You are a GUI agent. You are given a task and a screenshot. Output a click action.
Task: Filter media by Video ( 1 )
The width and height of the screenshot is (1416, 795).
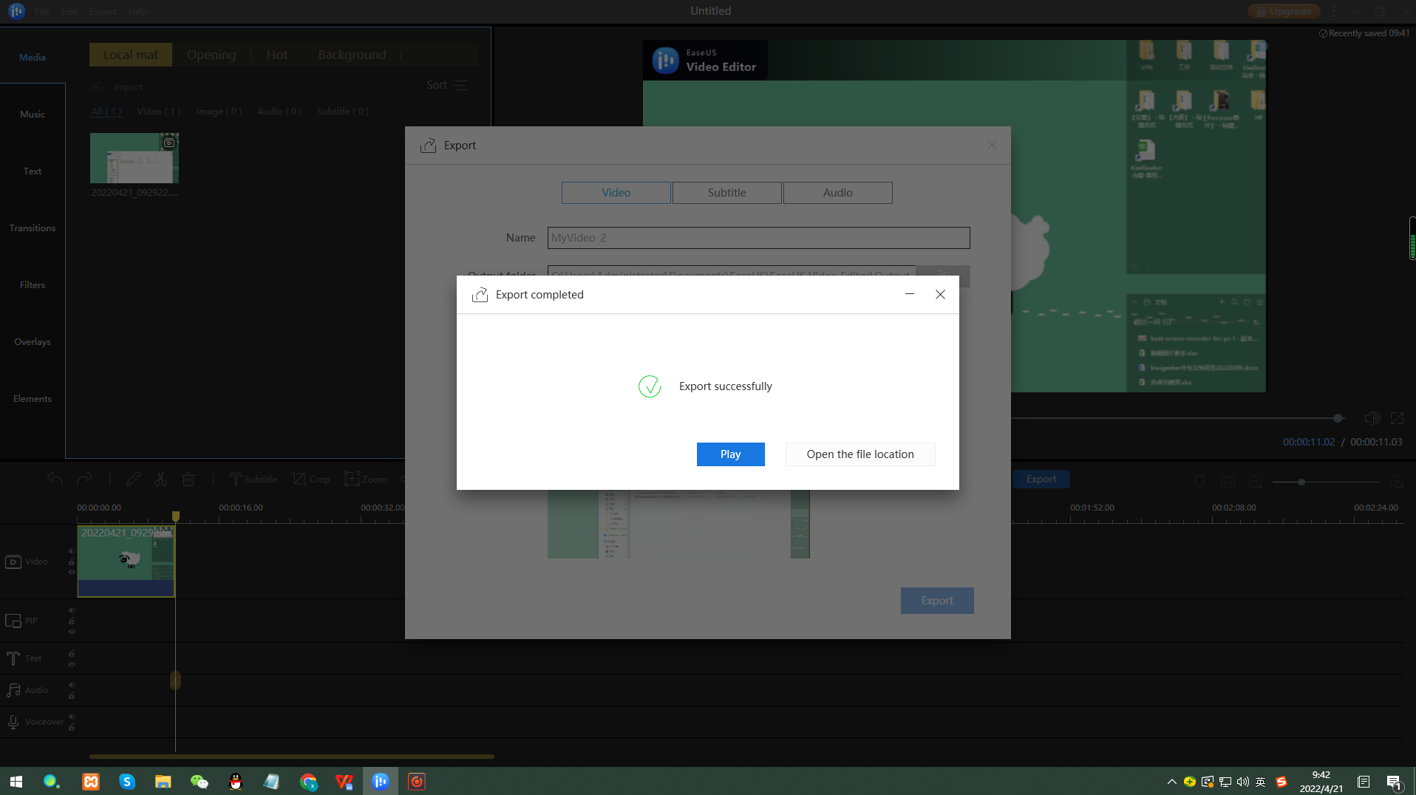point(159,112)
